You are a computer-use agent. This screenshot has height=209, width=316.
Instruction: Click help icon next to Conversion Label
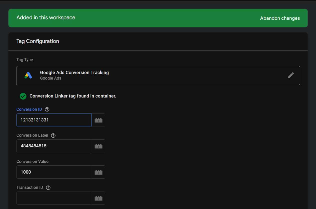(x=53, y=135)
